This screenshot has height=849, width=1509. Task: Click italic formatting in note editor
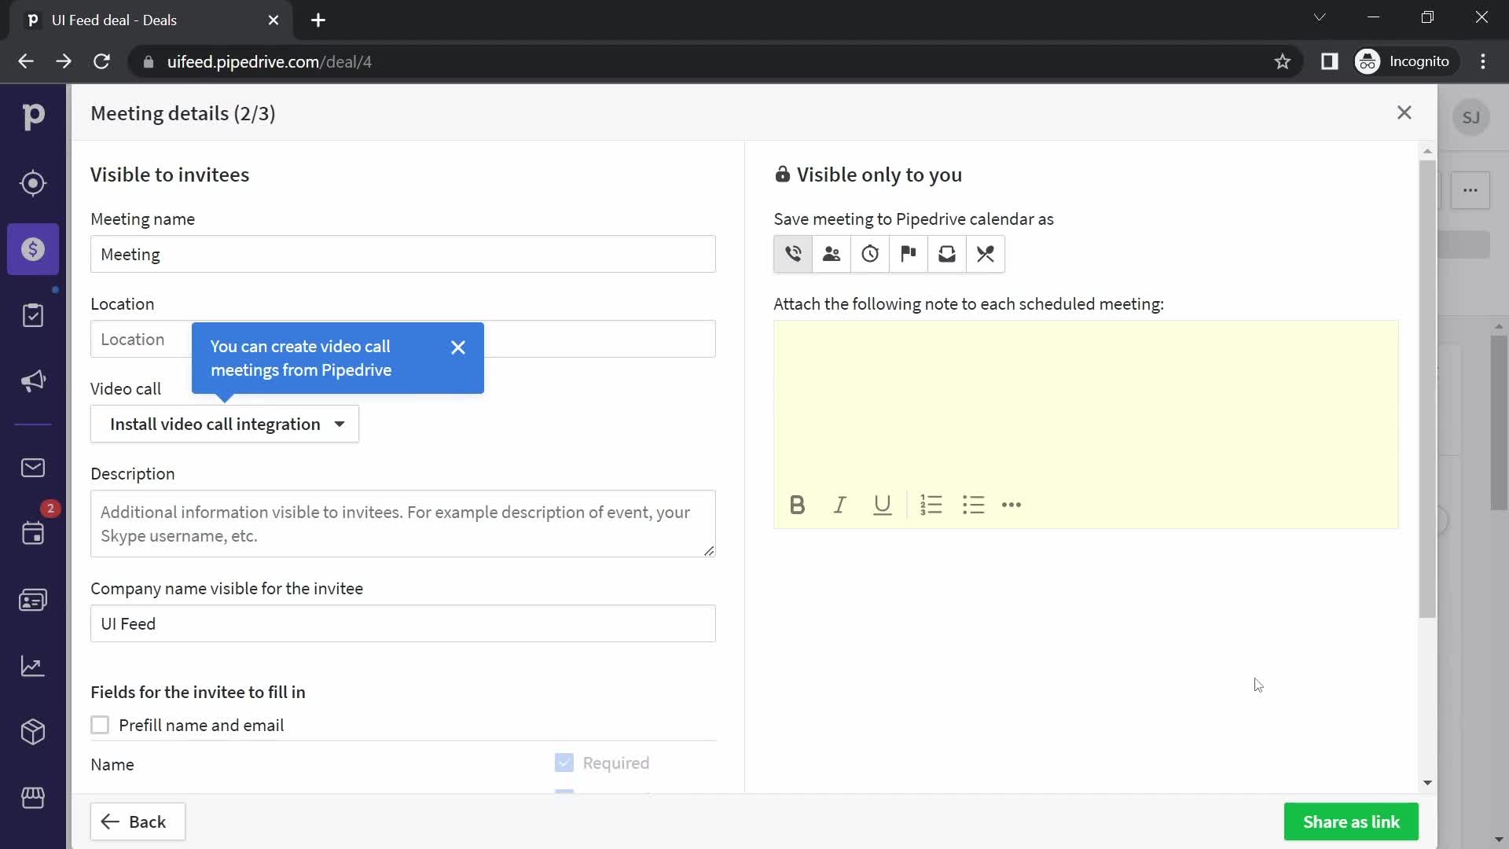coord(839,505)
